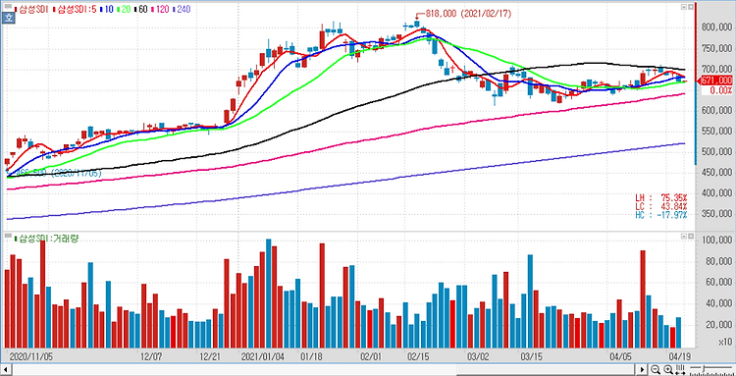
Task: Click the 450,000 price axis label
Action: pyautogui.click(x=716, y=172)
